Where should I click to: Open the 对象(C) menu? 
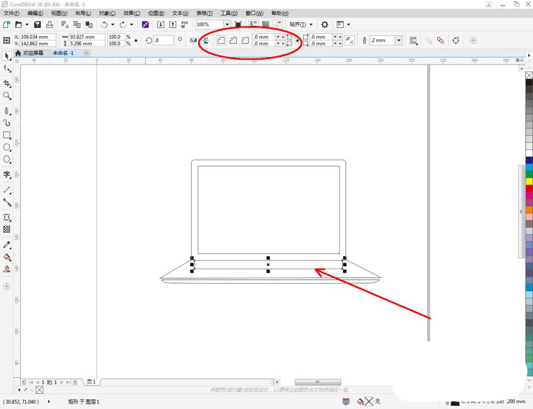click(x=107, y=13)
